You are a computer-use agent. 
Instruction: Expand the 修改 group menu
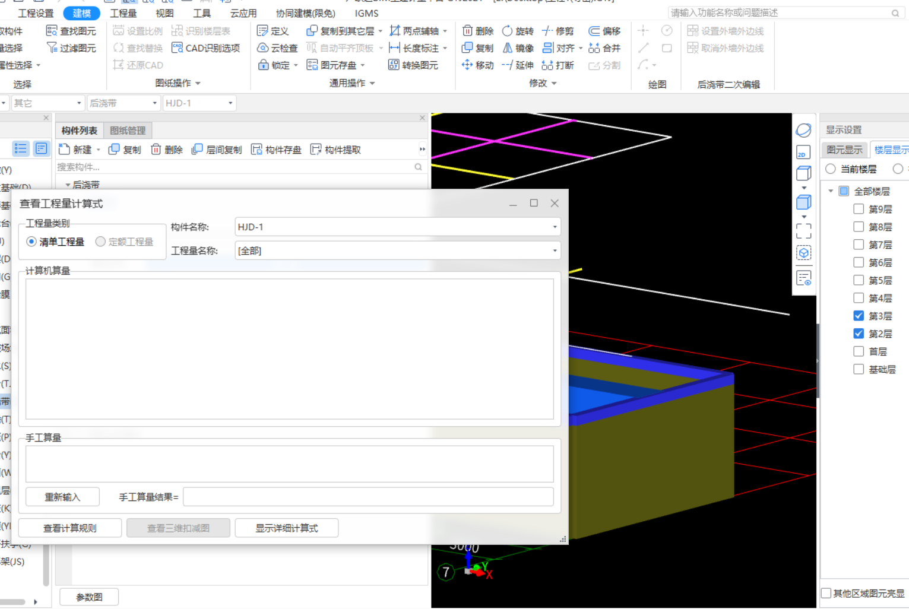tap(543, 83)
